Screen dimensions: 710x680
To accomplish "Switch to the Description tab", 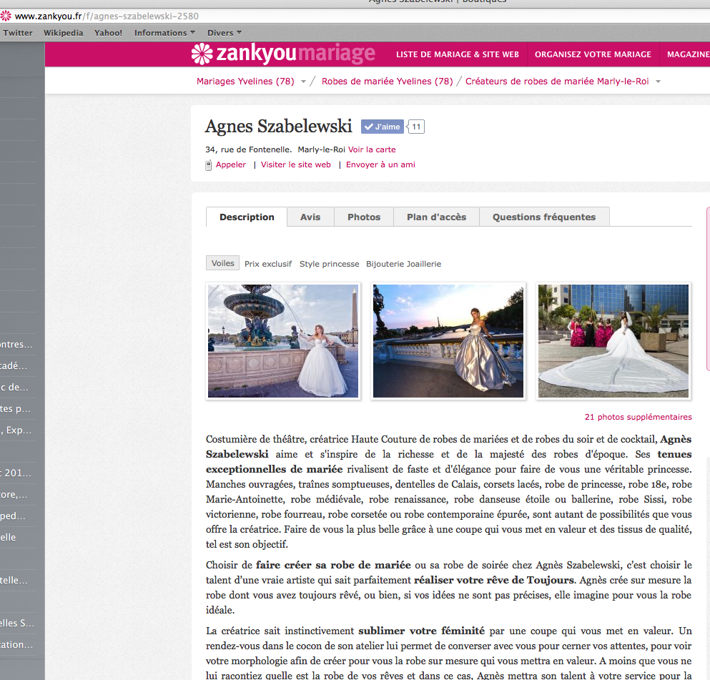I will (247, 217).
